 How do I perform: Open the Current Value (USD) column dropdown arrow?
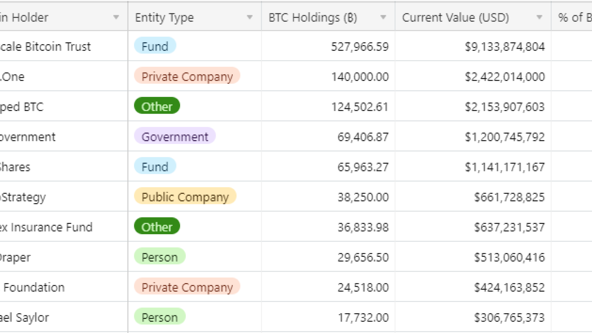point(539,17)
